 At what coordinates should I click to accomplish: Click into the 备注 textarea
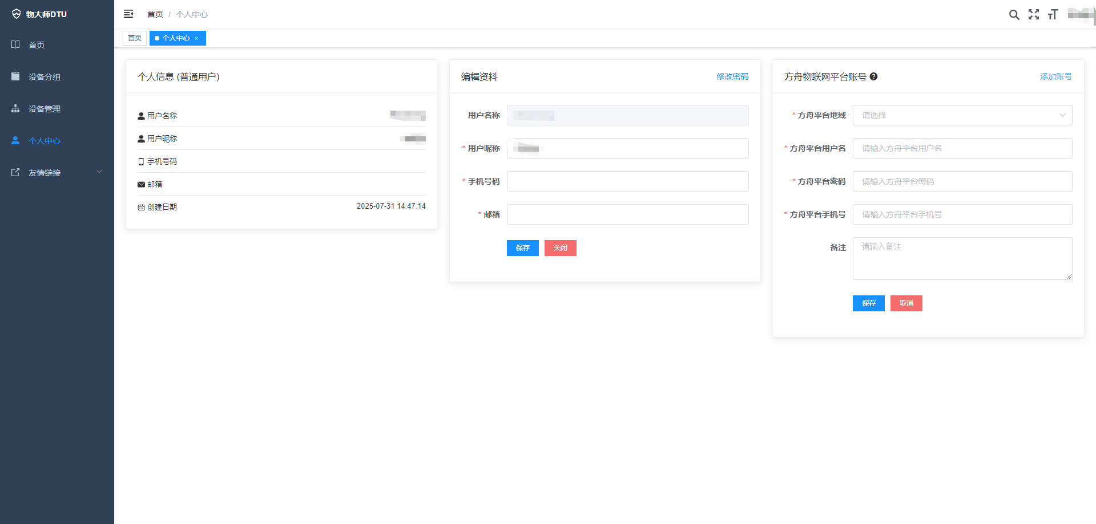[962, 258]
